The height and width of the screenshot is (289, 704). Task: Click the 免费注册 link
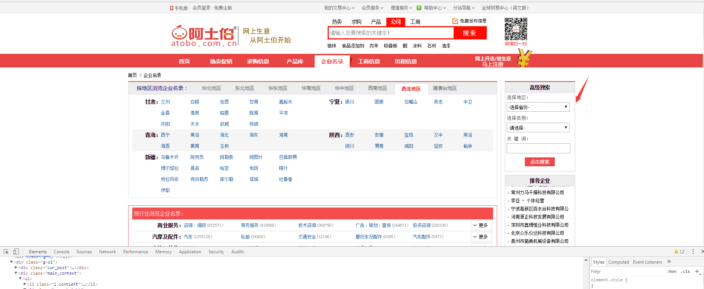click(223, 8)
